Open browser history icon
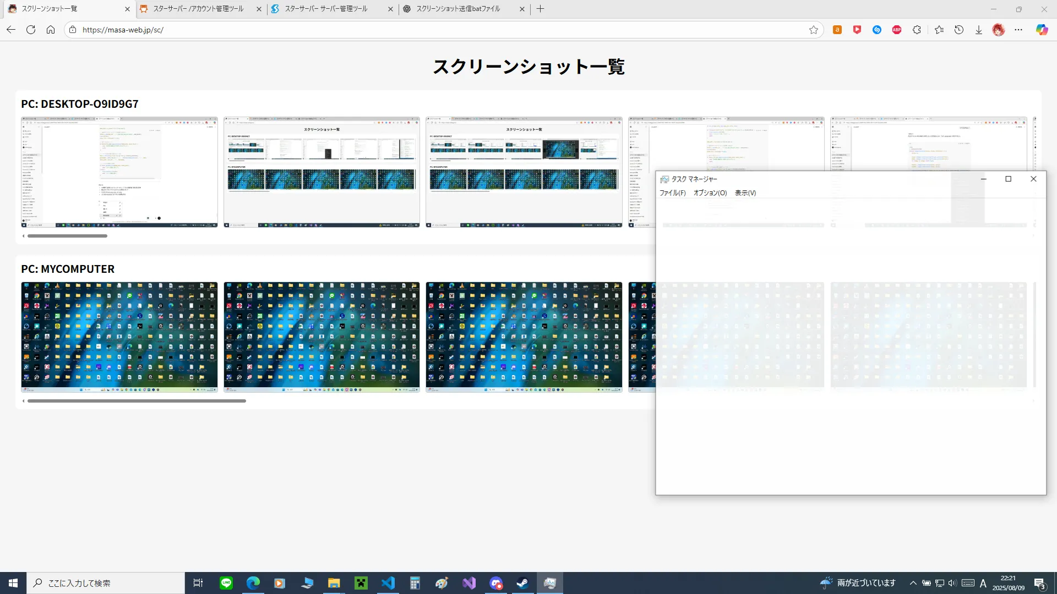This screenshot has width=1057, height=594. point(959,30)
